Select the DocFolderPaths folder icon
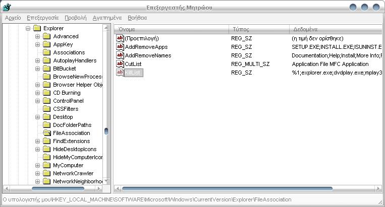Viewport: 385px width, 207px height. (x=46, y=125)
